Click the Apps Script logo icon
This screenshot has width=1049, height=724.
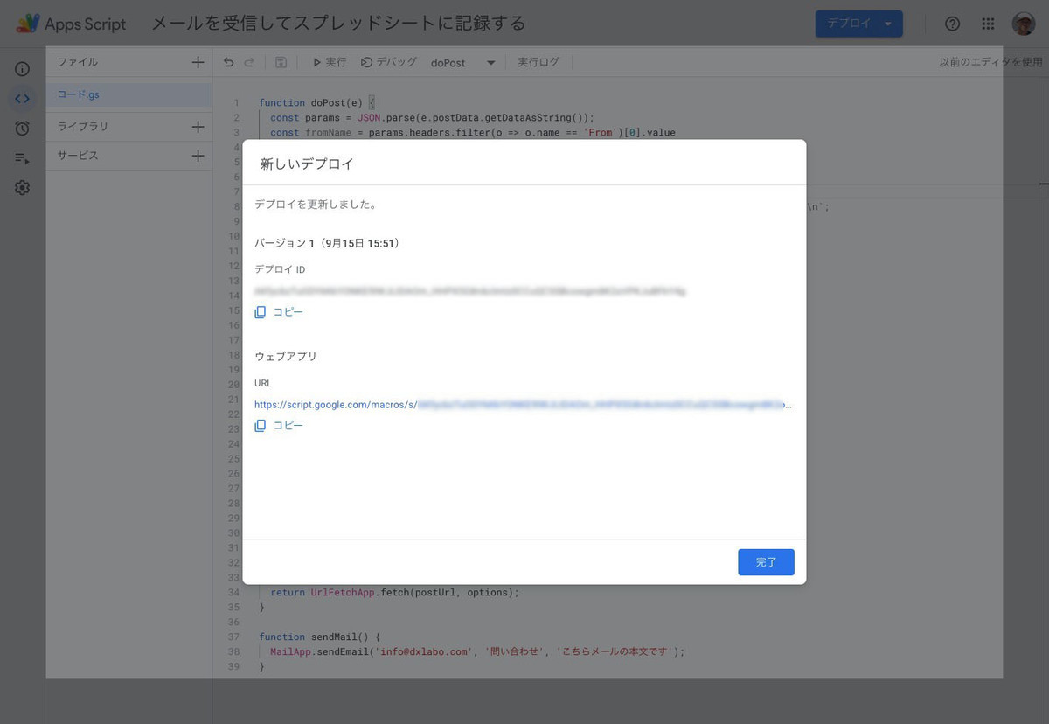point(27,24)
